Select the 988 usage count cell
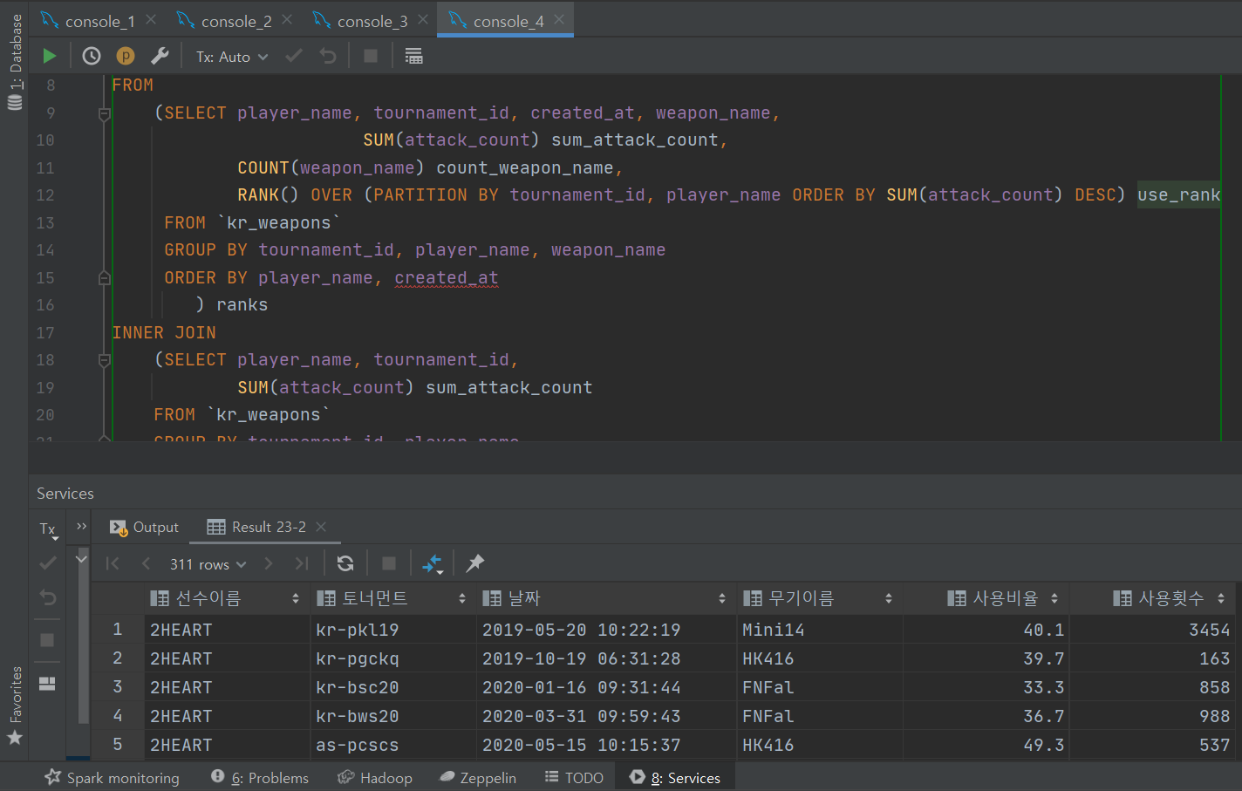The image size is (1242, 791). point(1152,716)
